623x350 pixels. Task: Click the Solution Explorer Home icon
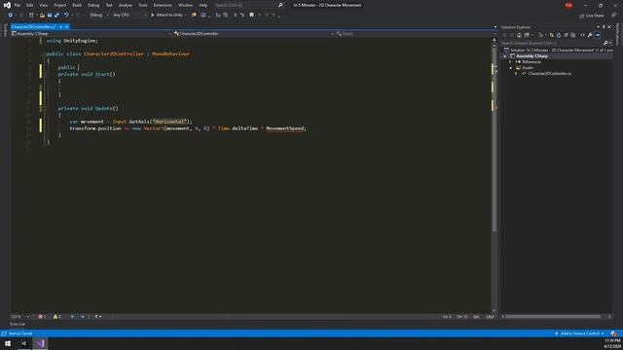pos(519,35)
